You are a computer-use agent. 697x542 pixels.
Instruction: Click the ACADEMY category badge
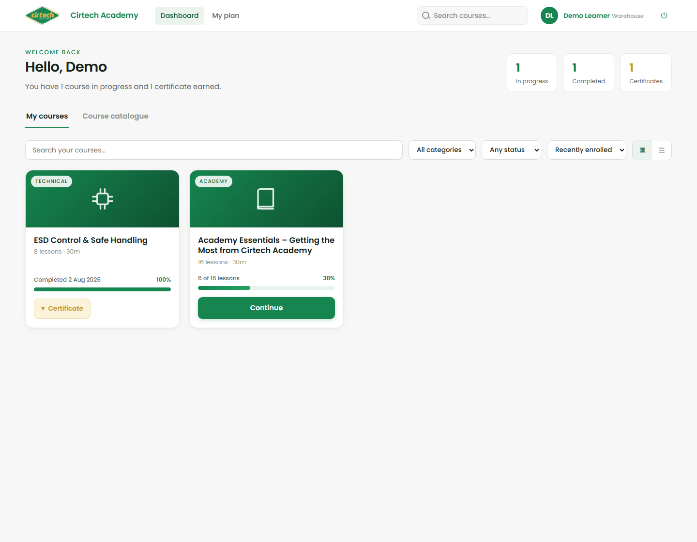click(213, 181)
